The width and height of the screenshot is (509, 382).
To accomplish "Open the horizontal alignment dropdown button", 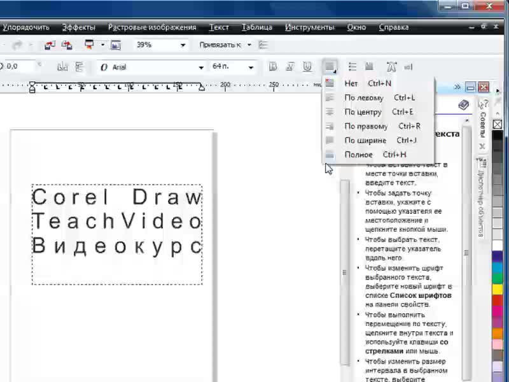I will [330, 67].
